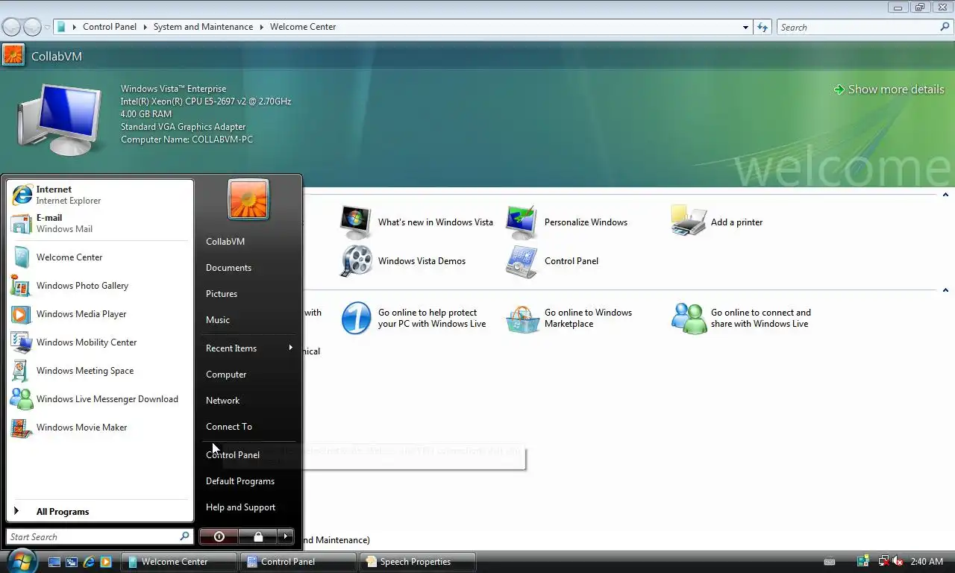955x573 pixels.
Task: Lock the computer with lock button
Action: [258, 536]
